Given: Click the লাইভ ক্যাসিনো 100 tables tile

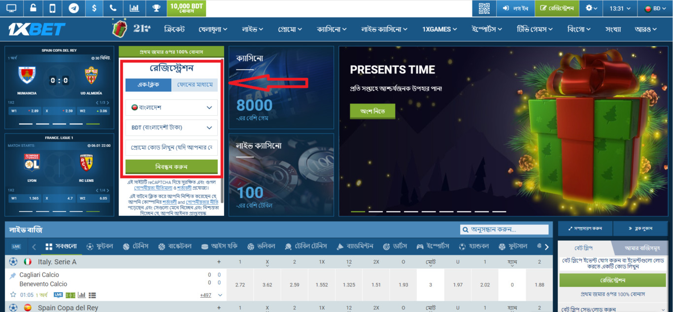Looking at the screenshot, I should click(281, 175).
